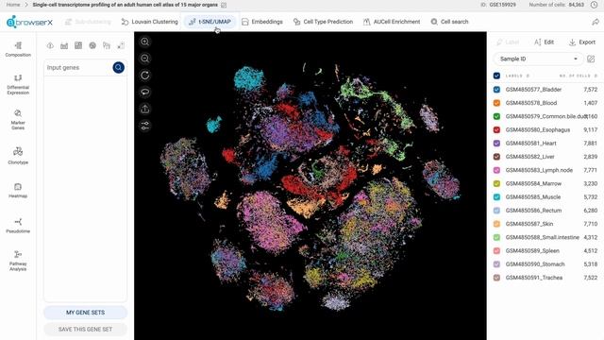Click the violin plot icon above gene input
This screenshot has width=604, height=340.
point(107,45)
